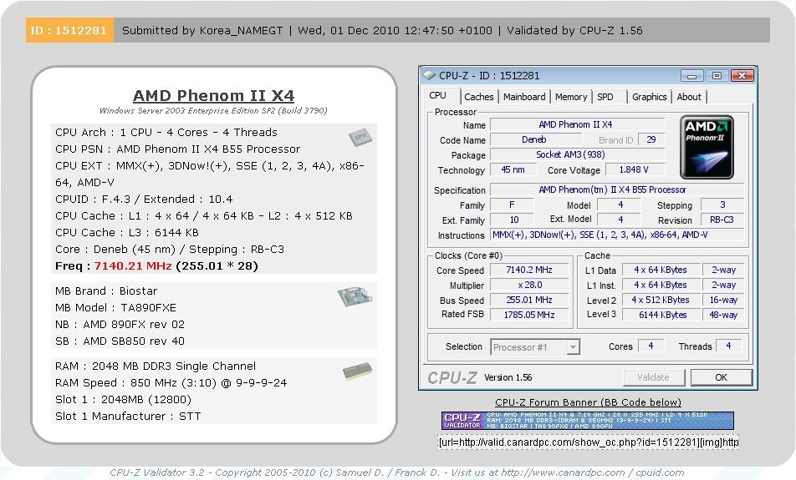Click the Threads count field
The width and height of the screenshot is (796, 480).
[728, 346]
